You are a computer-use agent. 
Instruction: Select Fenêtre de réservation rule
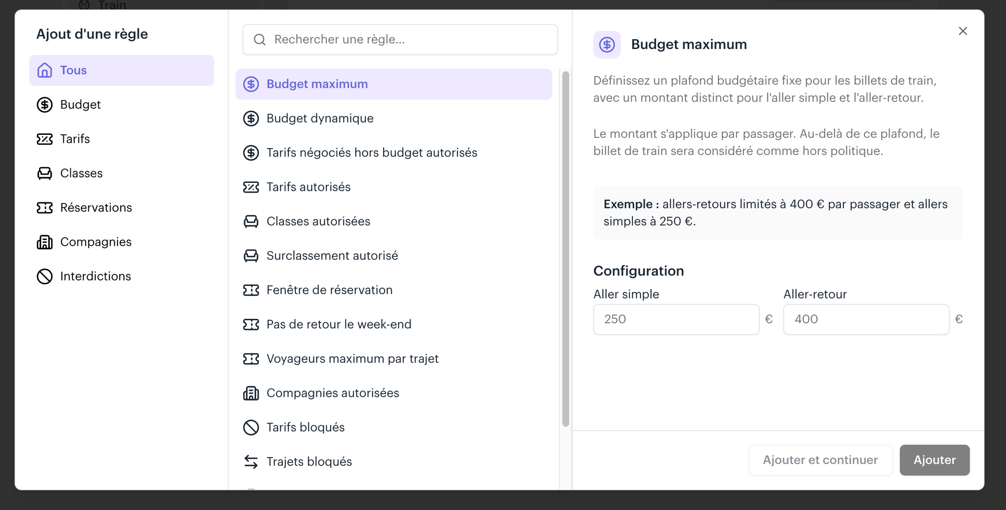(x=393, y=290)
